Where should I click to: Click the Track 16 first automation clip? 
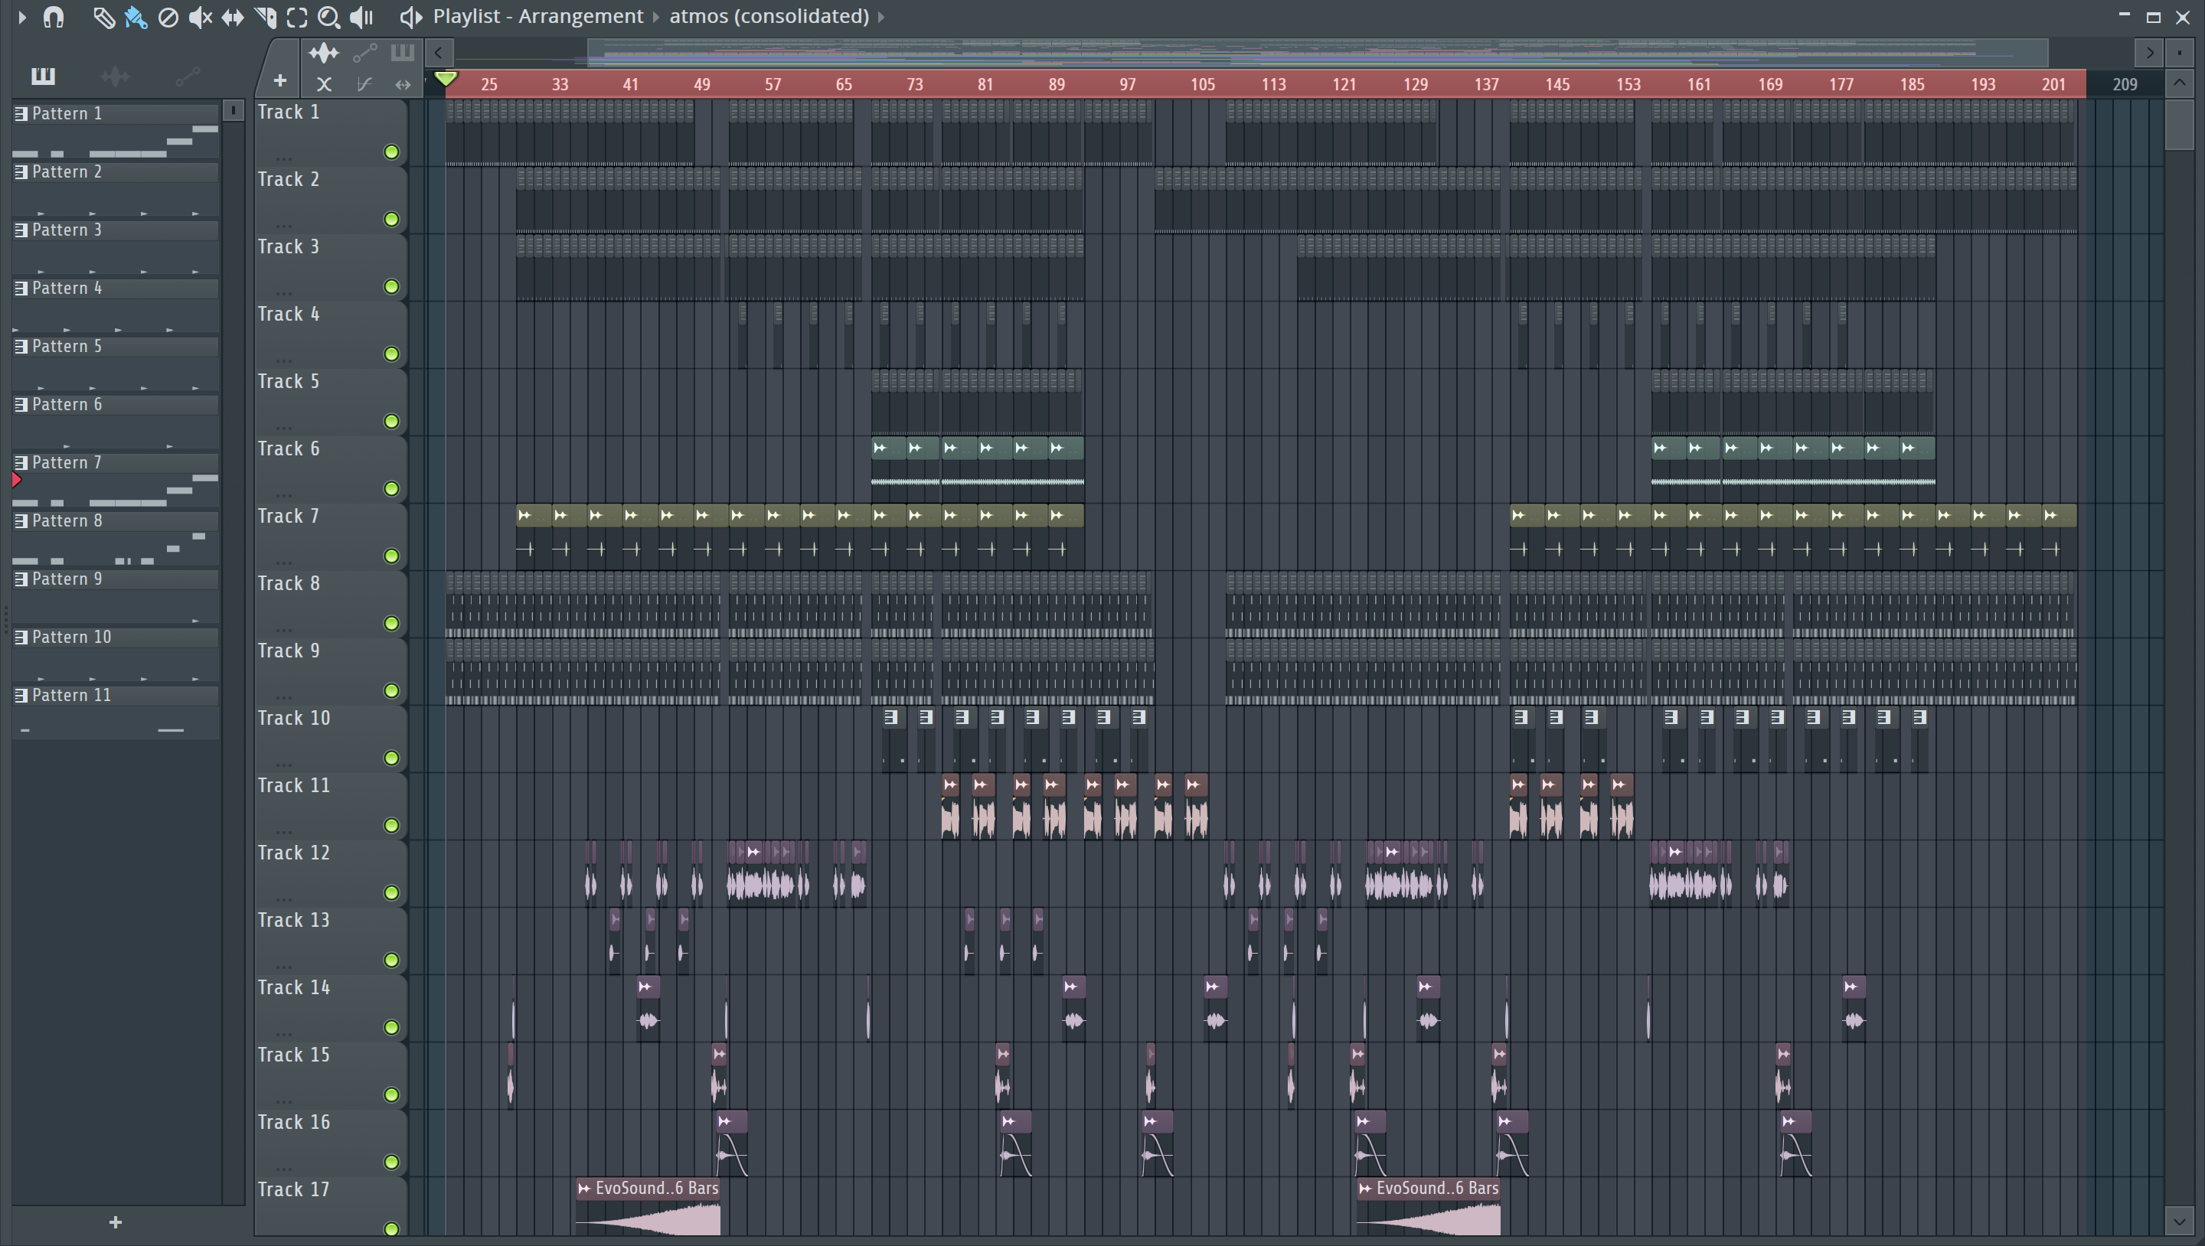point(732,1143)
